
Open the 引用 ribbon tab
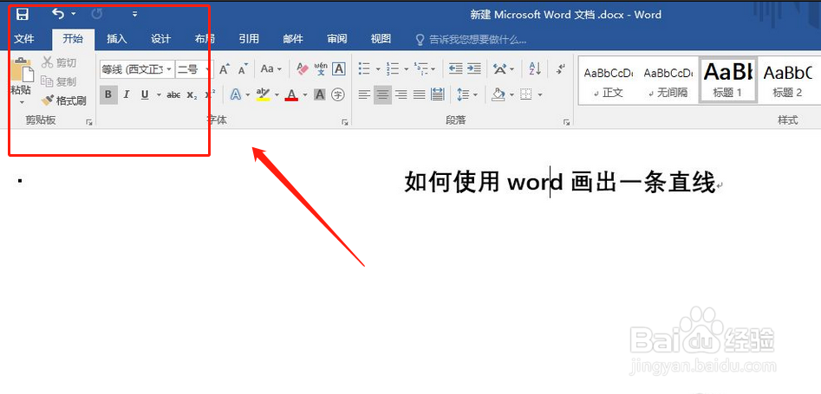coord(249,39)
